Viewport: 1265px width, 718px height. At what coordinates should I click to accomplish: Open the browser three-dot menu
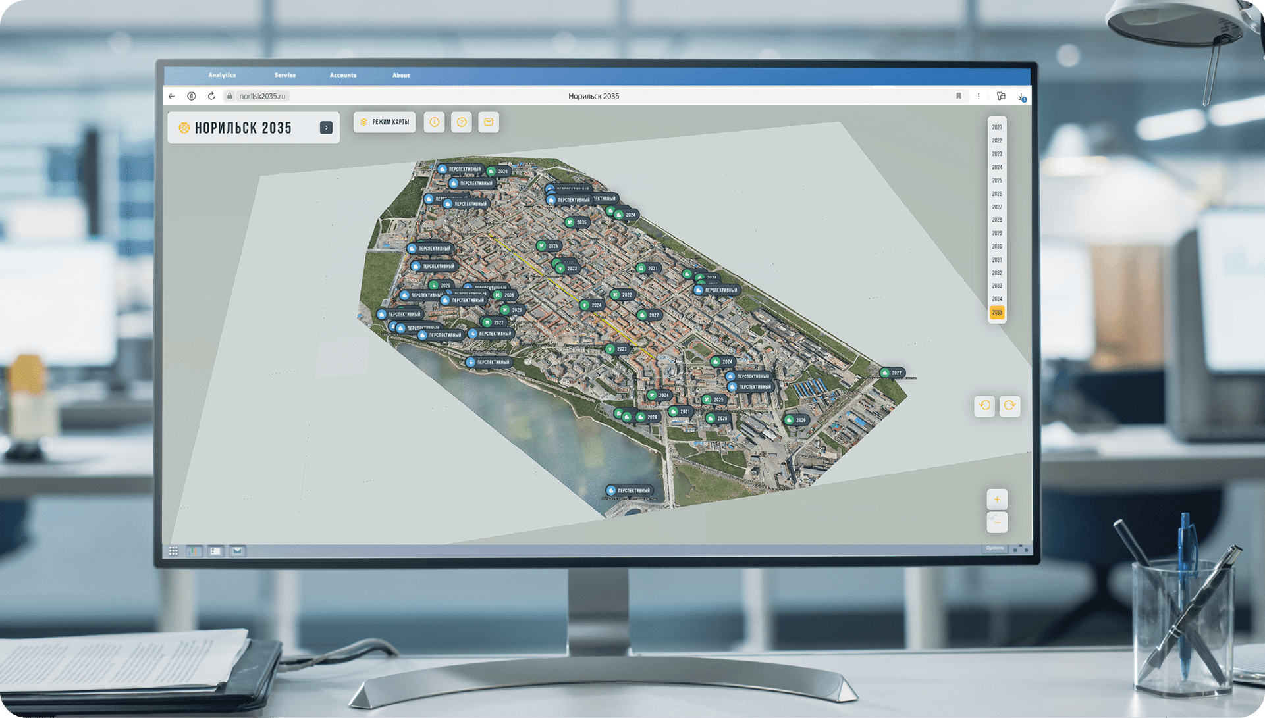coord(979,96)
